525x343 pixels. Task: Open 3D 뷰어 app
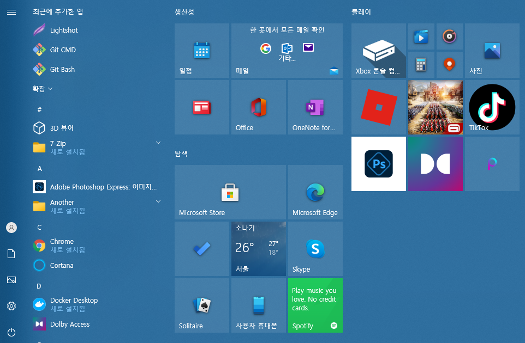97,128
